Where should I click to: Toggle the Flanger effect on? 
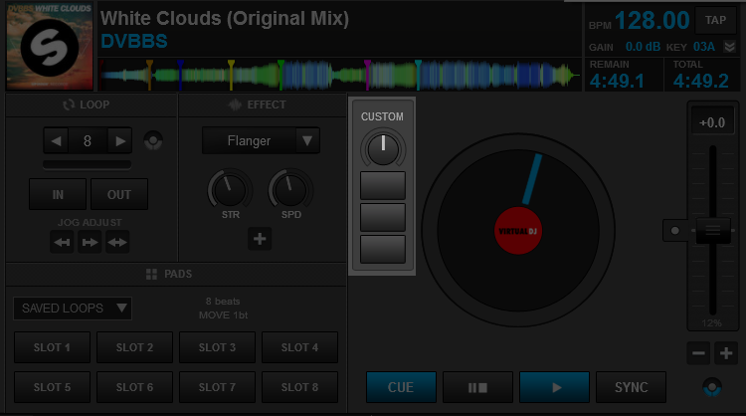coord(249,141)
